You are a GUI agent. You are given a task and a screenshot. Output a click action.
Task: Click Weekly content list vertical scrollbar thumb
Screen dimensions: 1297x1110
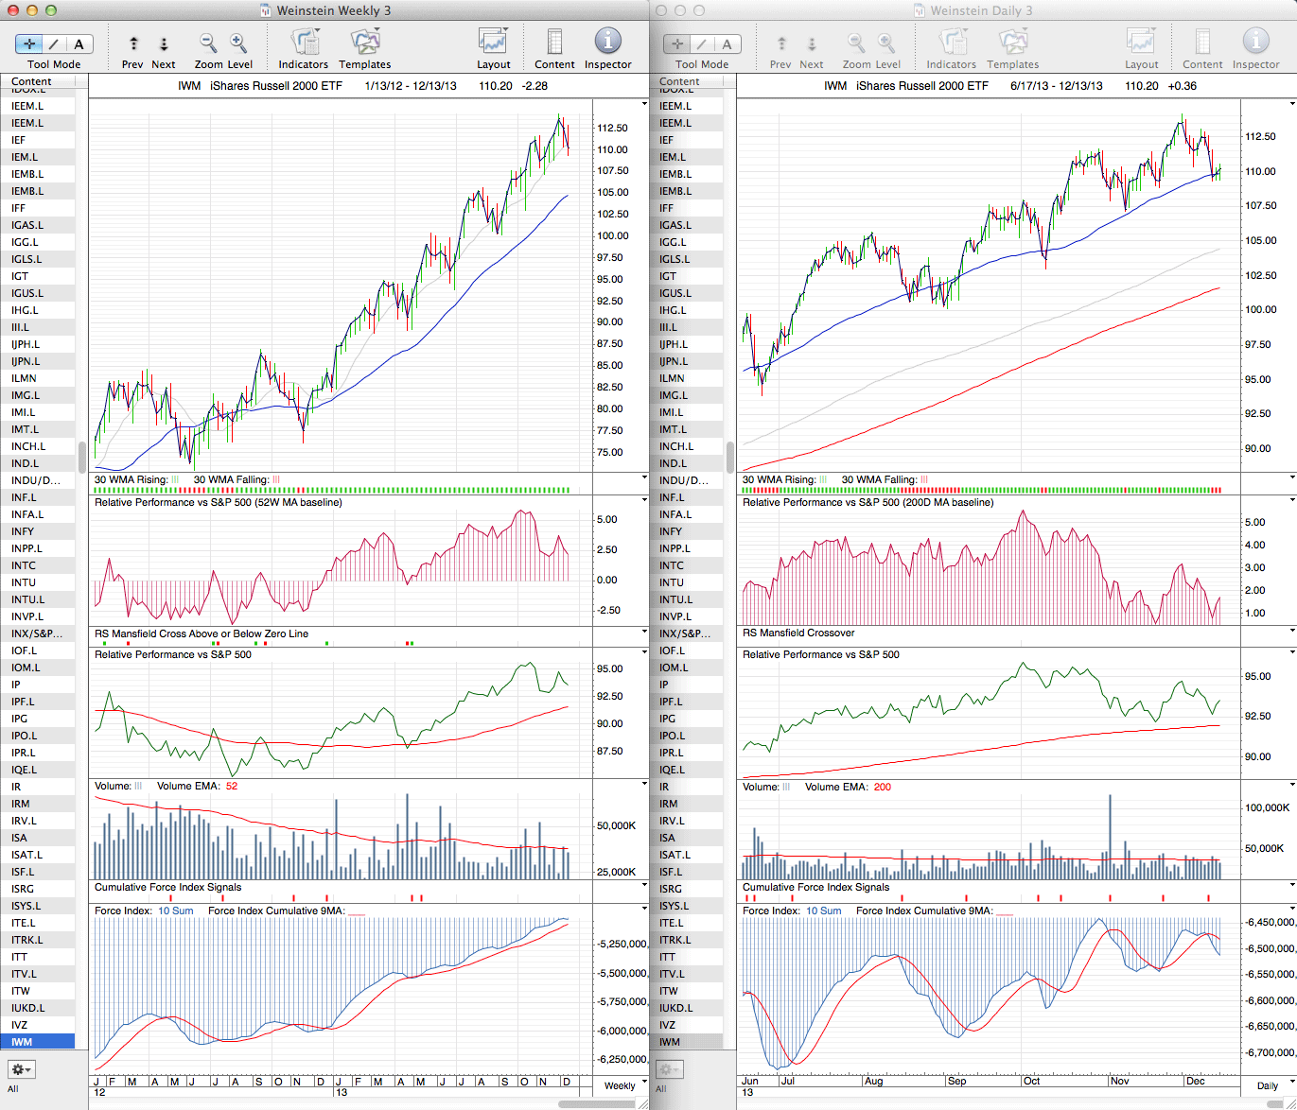coord(82,457)
